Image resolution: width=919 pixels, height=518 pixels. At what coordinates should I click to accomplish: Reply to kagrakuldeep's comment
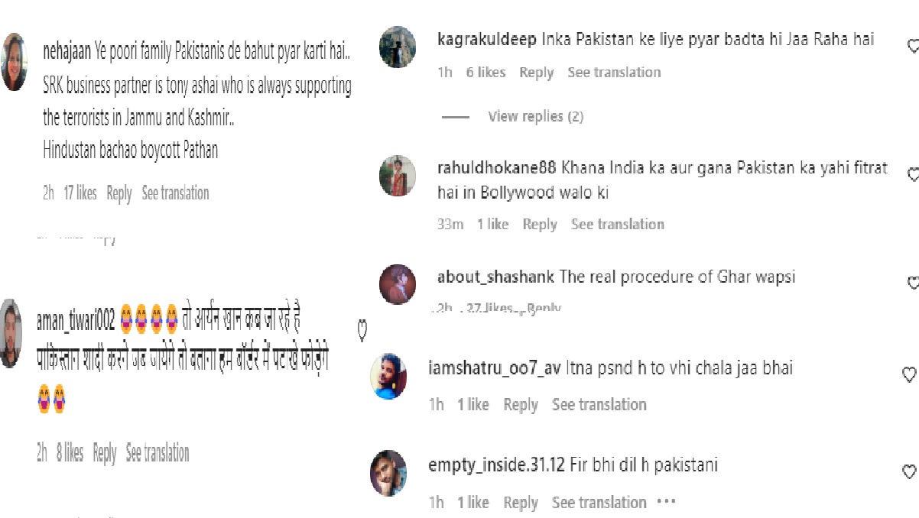[x=536, y=73]
